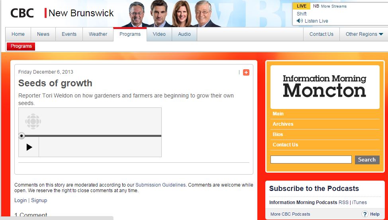This screenshot has width=388, height=220.
Task: Click the date Friday December 6, 2013
Action: 46,72
